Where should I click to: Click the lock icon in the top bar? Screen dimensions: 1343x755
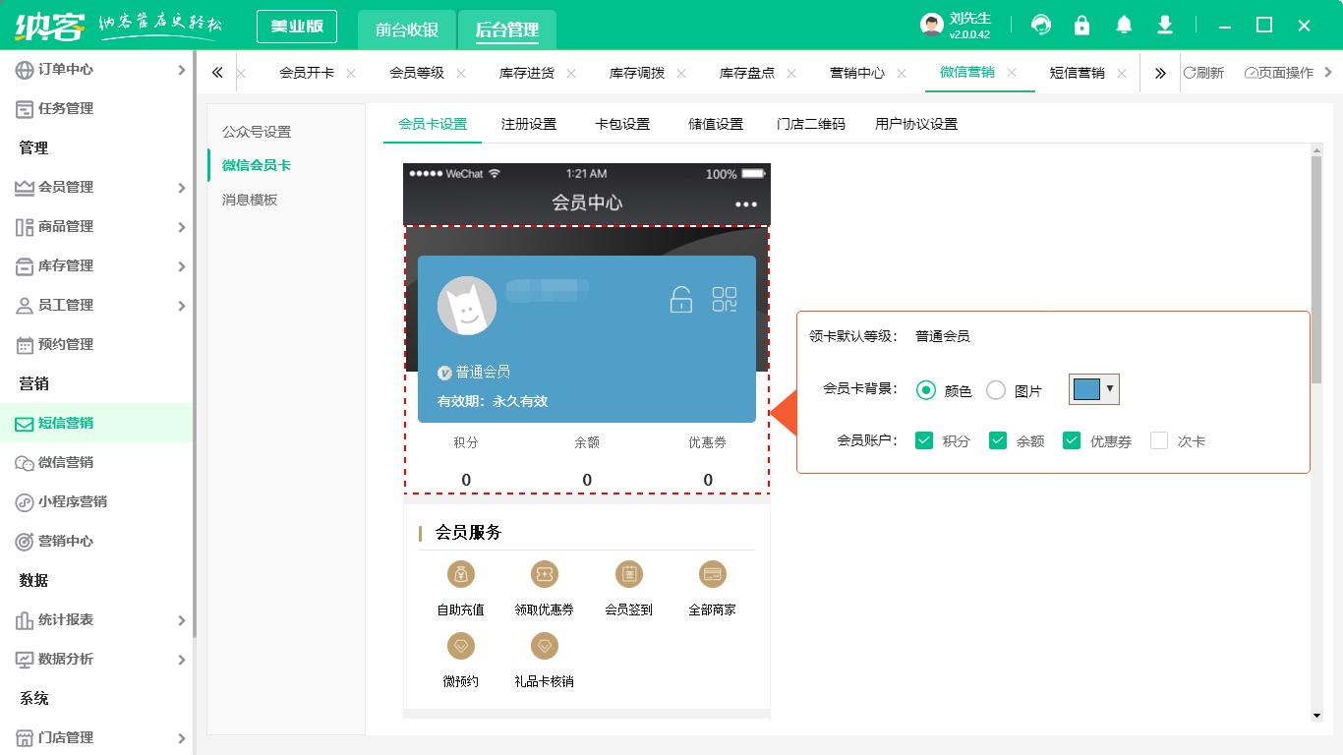(x=1082, y=25)
